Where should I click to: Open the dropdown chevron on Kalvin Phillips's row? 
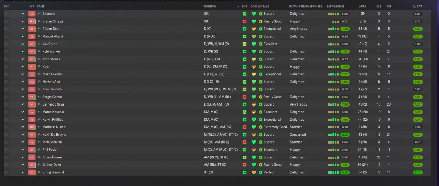[x=23, y=120]
